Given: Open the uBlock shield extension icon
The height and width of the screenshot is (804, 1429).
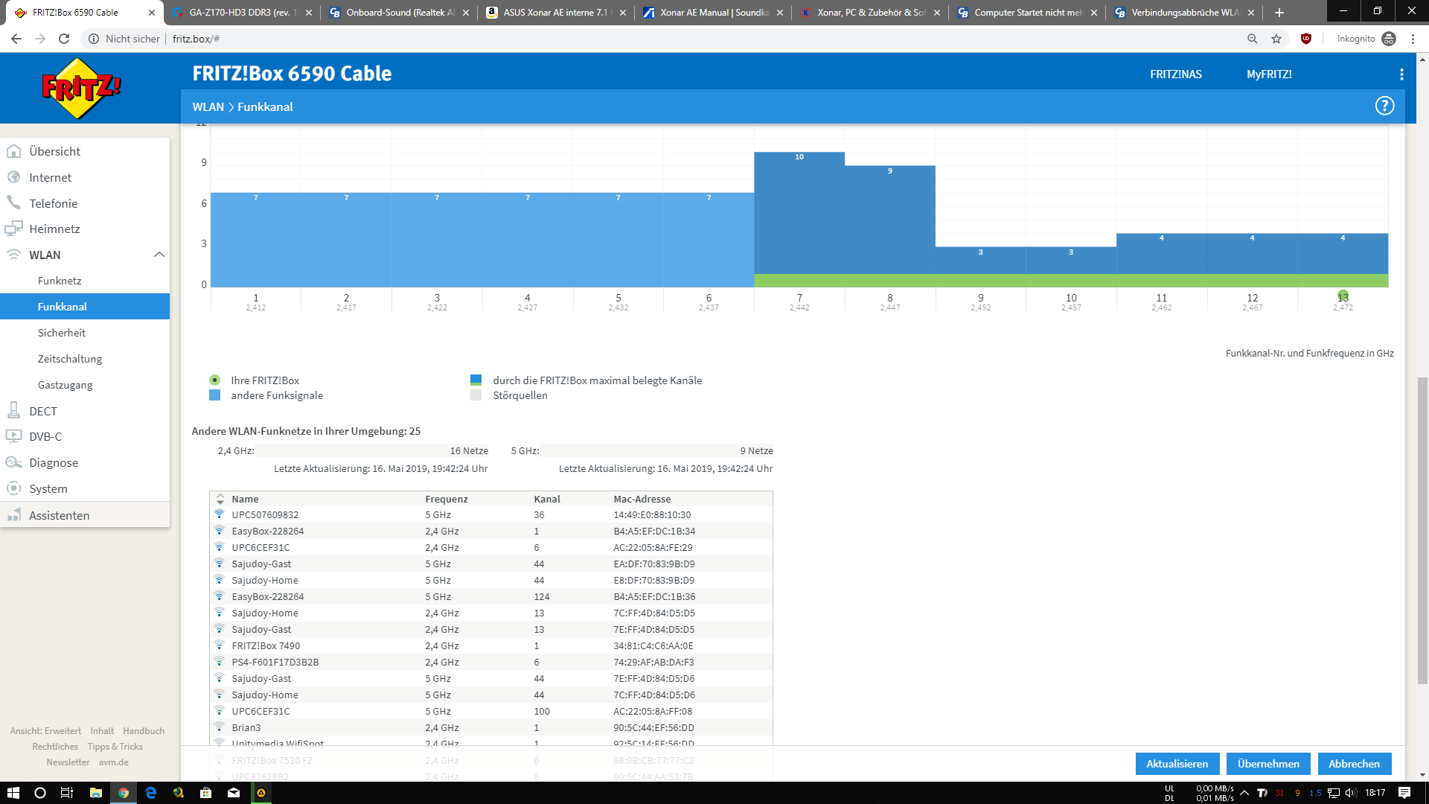Looking at the screenshot, I should coord(1306,39).
